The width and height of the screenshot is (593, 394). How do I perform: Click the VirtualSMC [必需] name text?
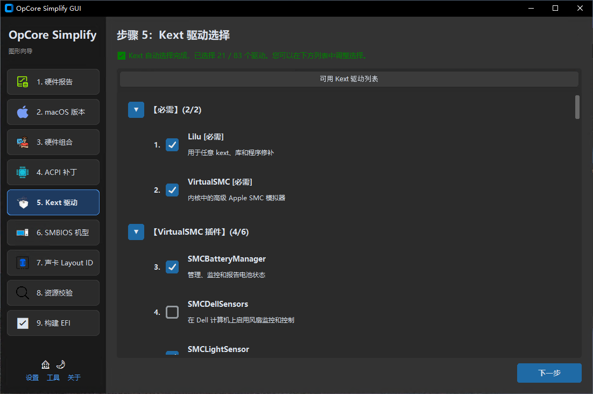click(220, 182)
